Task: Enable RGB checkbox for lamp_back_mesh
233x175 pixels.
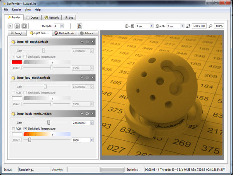Action: pyautogui.click(x=13, y=129)
